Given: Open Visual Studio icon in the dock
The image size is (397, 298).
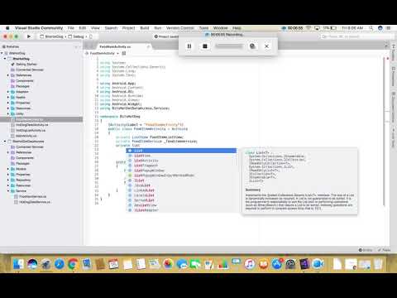Looking at the screenshot, I should pos(304,264).
